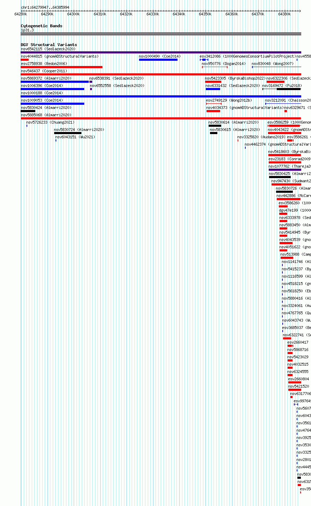Click the 1p31.3 cytogenetic band bar
This screenshot has height=506, width=311.
[x=161, y=34]
